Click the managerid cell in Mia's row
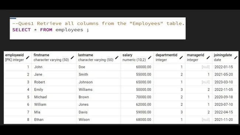 (199, 112)
